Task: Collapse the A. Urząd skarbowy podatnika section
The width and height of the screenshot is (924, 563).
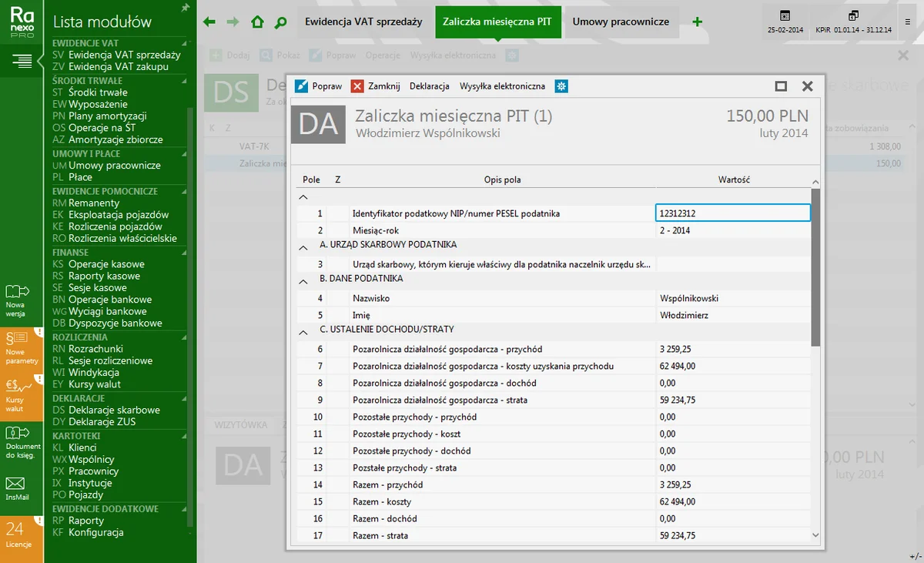Action: pyautogui.click(x=304, y=245)
